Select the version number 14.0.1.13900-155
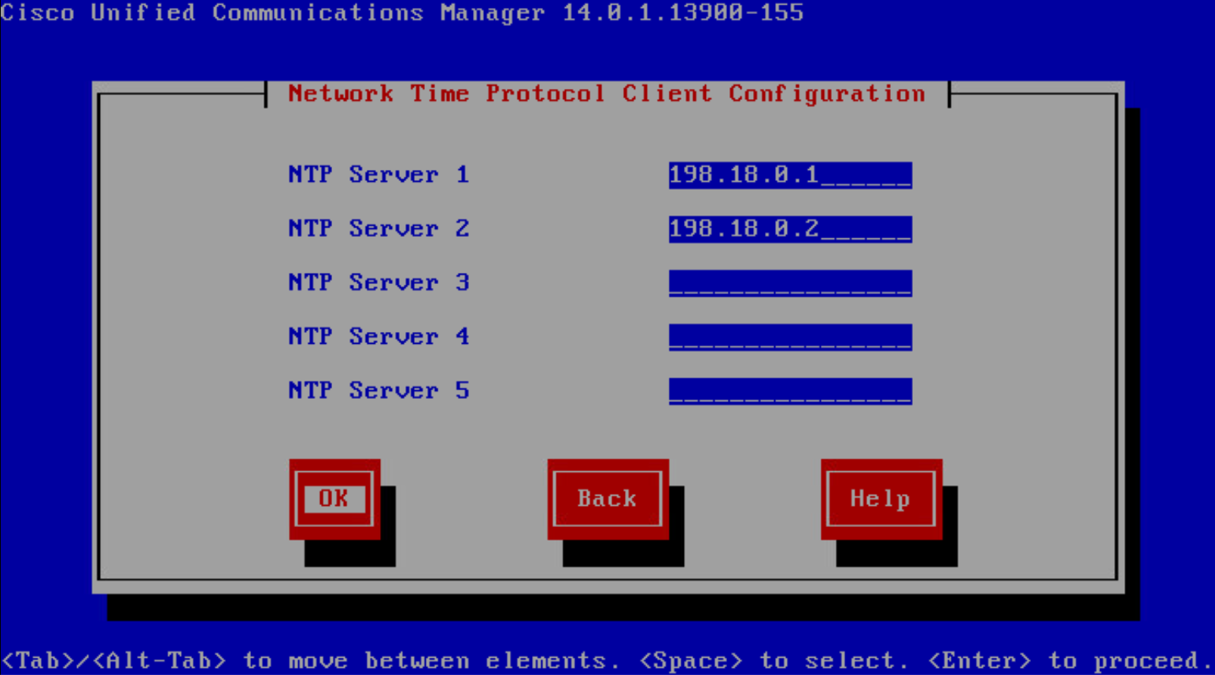This screenshot has width=1215, height=675. (x=682, y=13)
